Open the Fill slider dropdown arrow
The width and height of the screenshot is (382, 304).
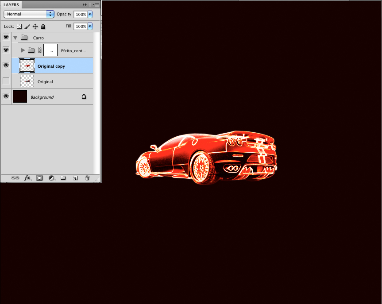click(90, 26)
